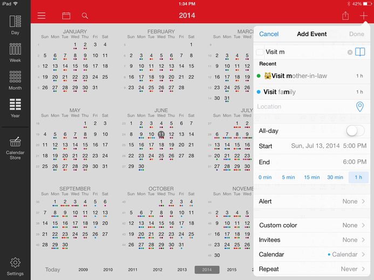Select June 11 highlighted day
374x280 pixels.
click(161, 135)
